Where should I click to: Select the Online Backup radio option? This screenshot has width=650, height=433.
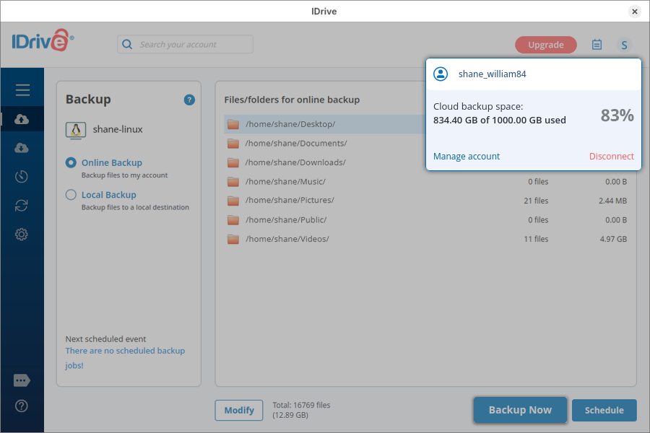tap(71, 163)
